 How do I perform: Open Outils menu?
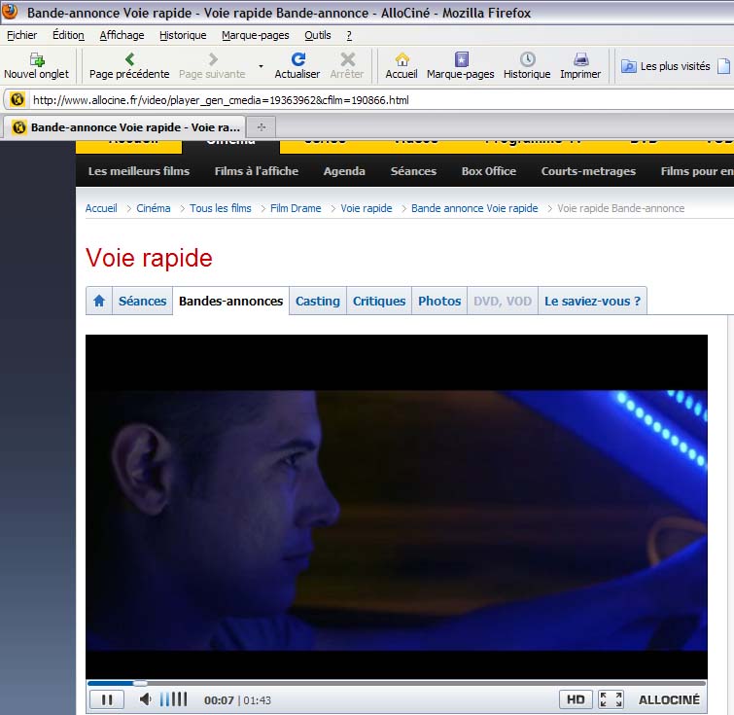317,35
